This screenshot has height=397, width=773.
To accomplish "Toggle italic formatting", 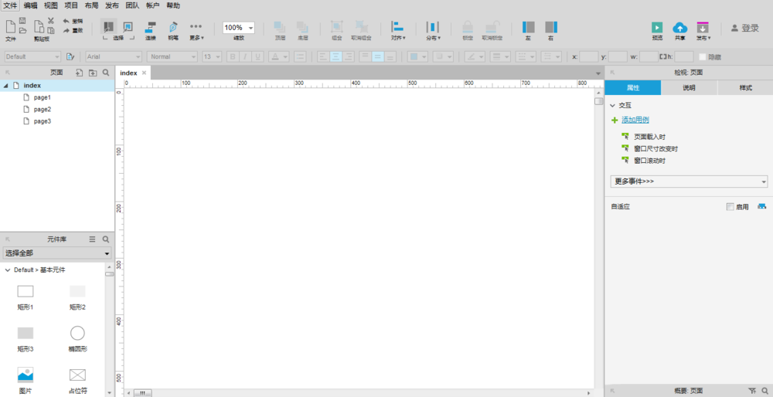I will click(245, 56).
